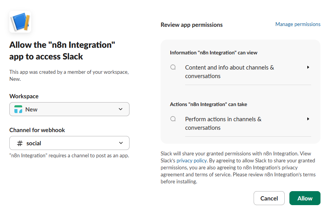Select the social channel combo box
Image resolution: width=324 pixels, height=209 pixels.
click(x=69, y=143)
